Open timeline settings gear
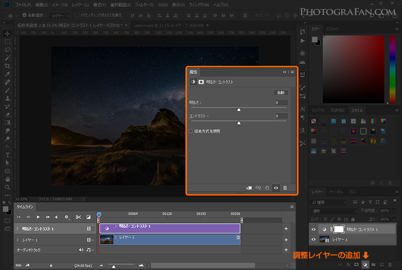The height and width of the screenshot is (270, 402). [x=67, y=217]
